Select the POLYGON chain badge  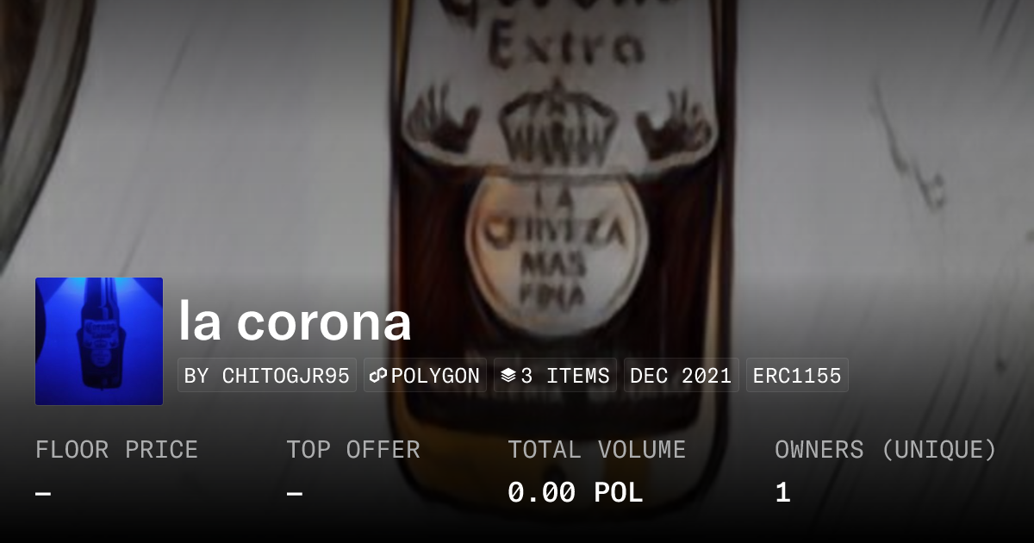pyautogui.click(x=426, y=376)
